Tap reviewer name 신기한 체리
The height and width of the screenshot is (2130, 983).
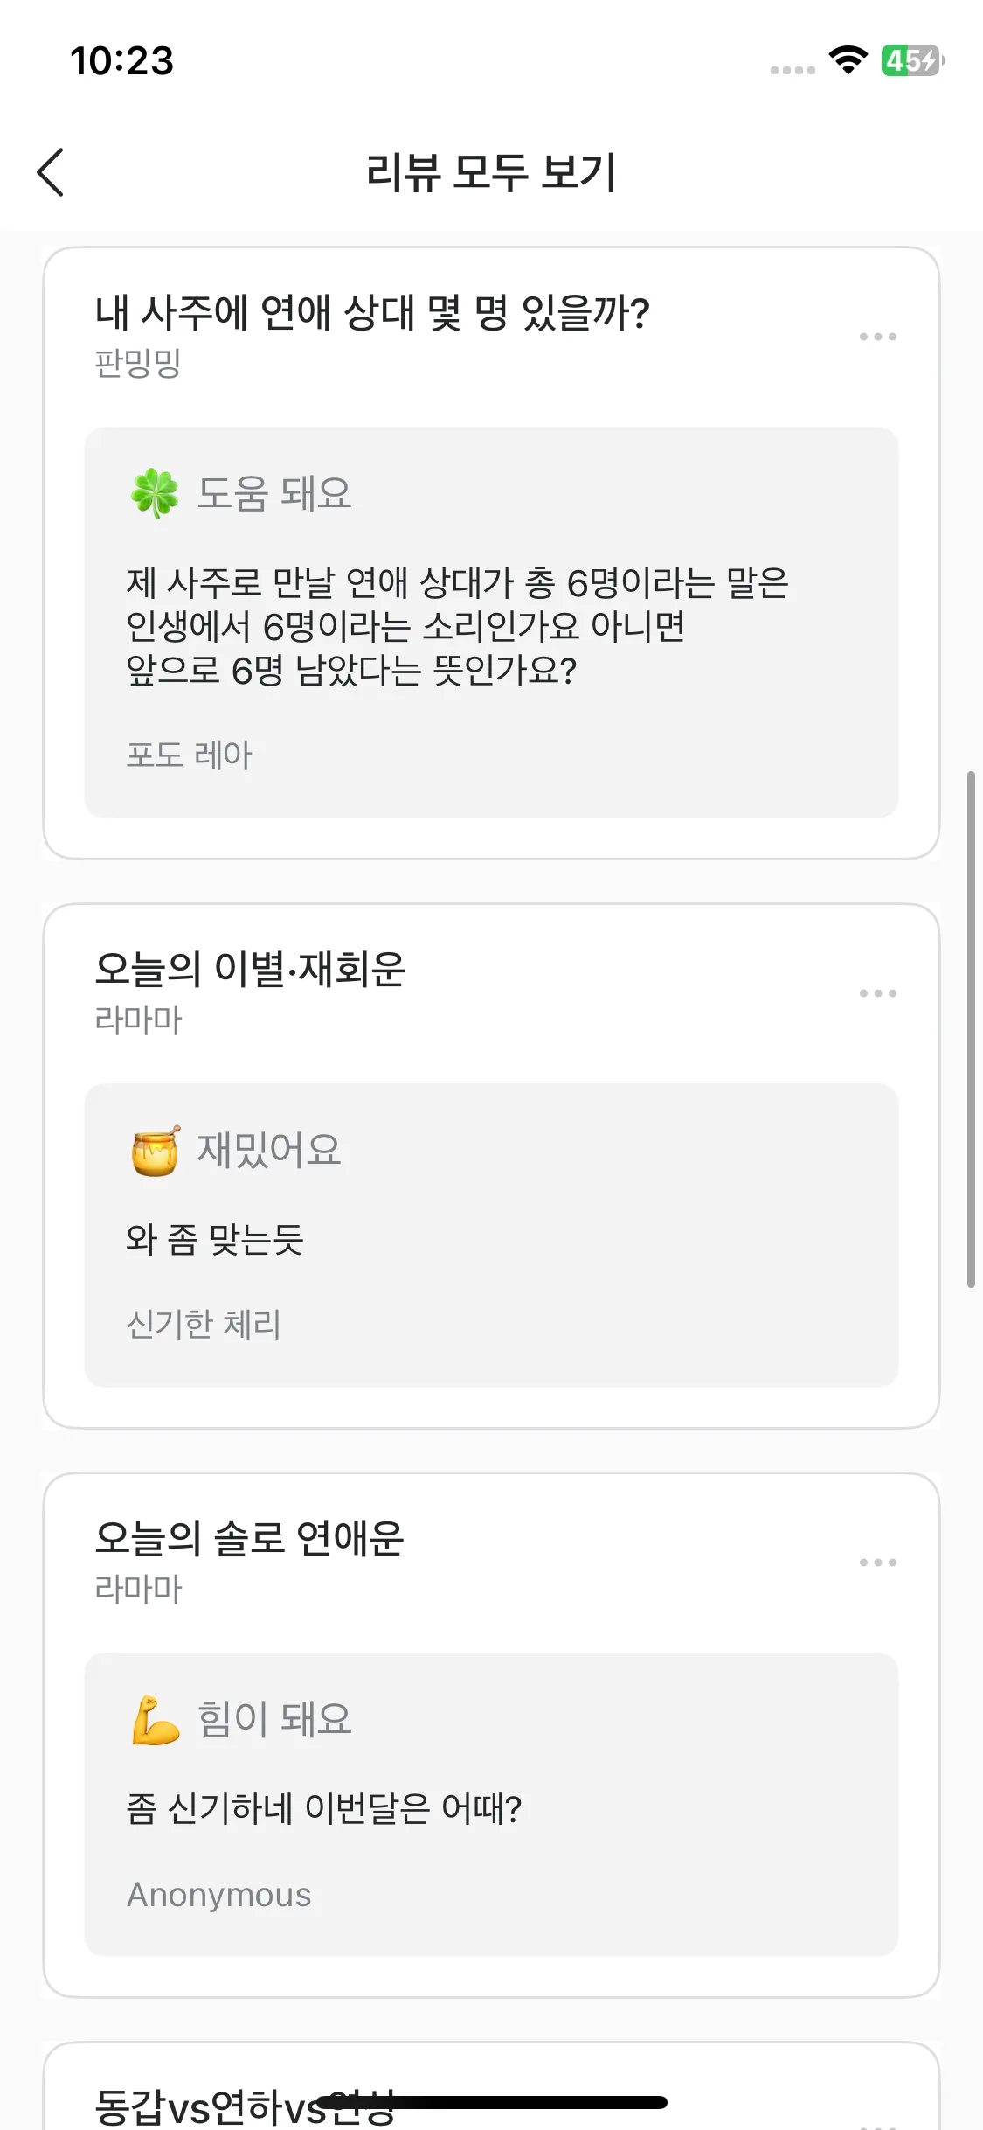(x=204, y=1324)
